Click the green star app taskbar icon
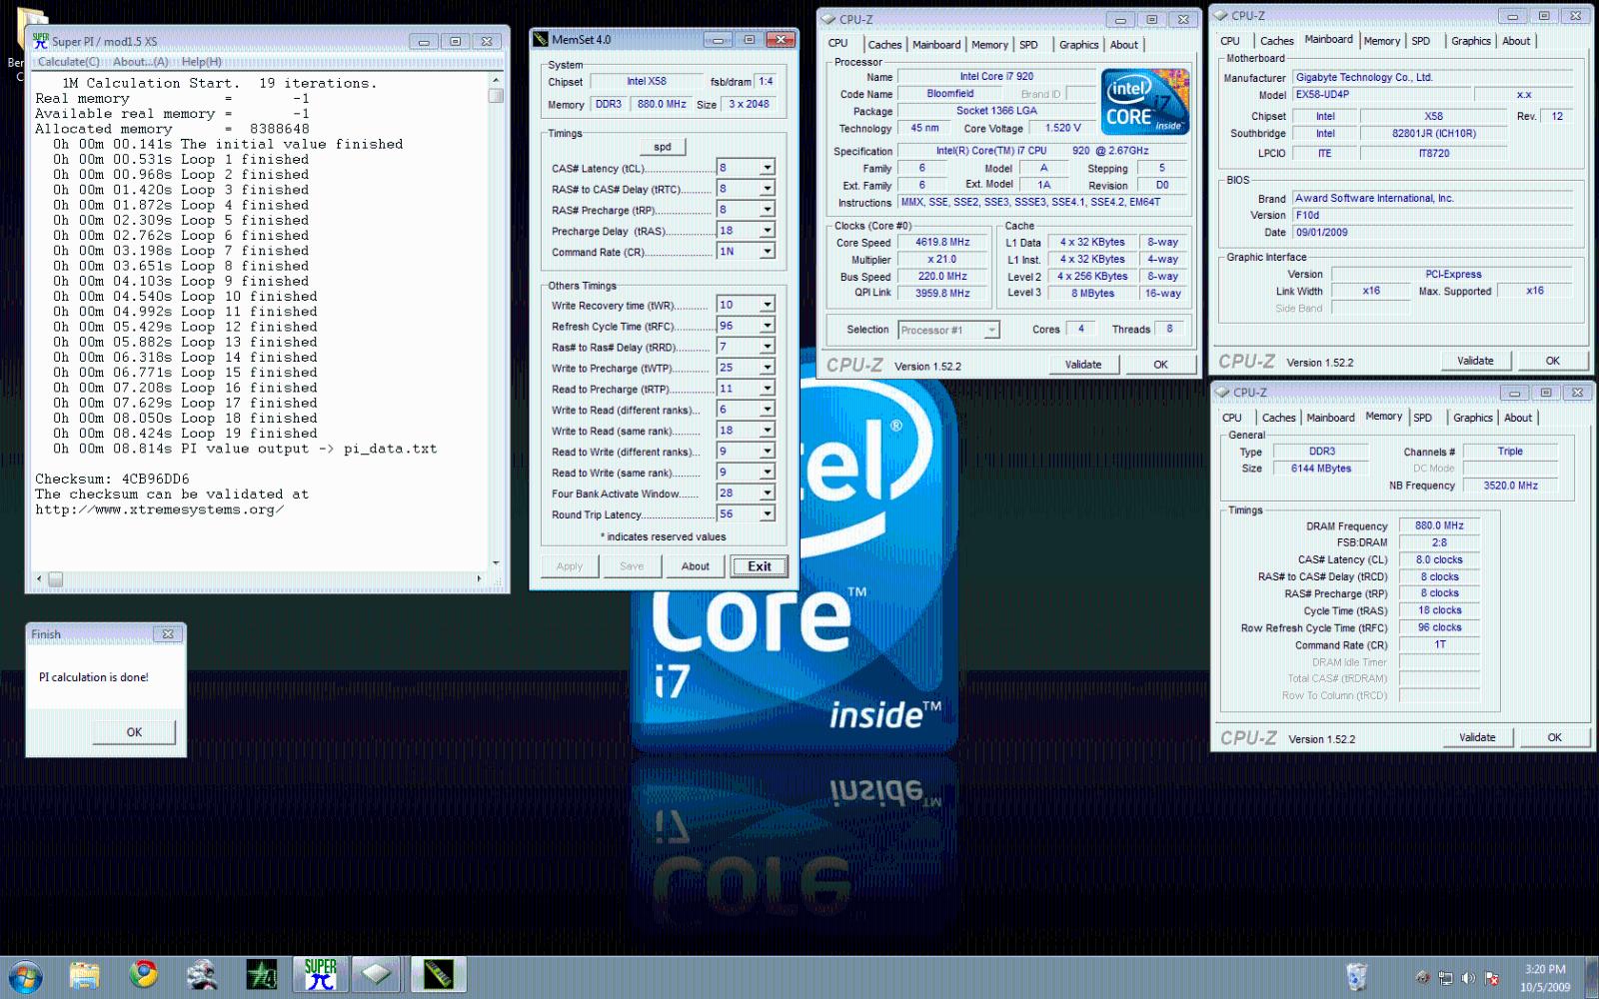 (262, 974)
